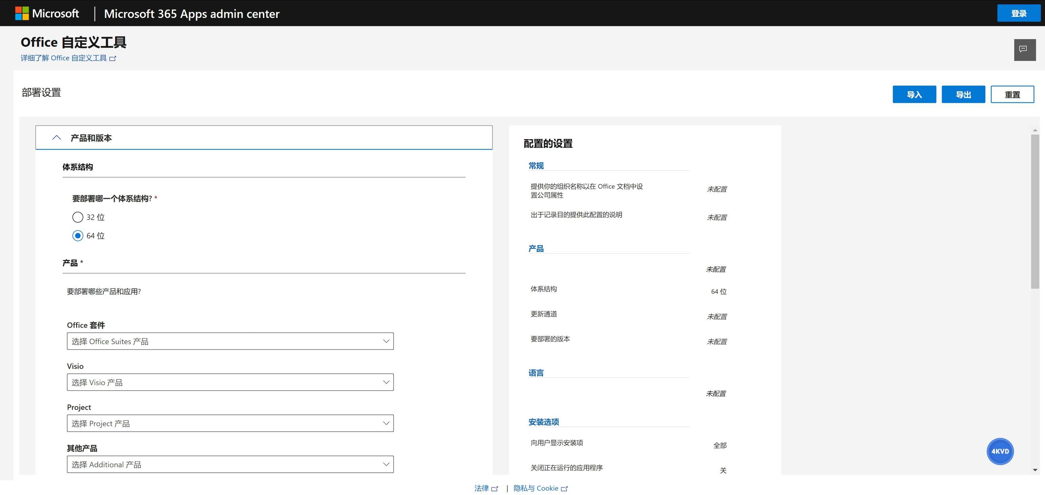Viewport: 1045px width, 495px height.
Task: Open the feedback chat icon
Action: pos(1024,50)
